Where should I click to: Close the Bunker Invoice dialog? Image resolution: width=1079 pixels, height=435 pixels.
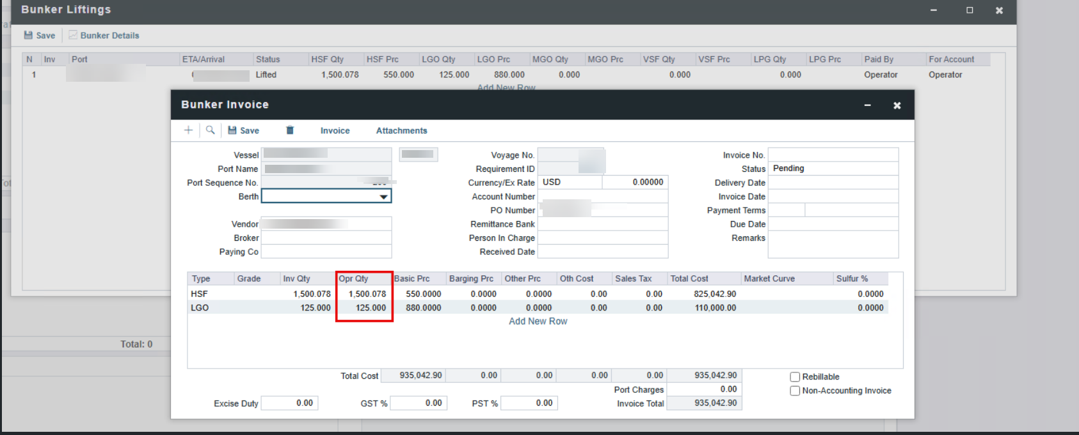(x=897, y=105)
